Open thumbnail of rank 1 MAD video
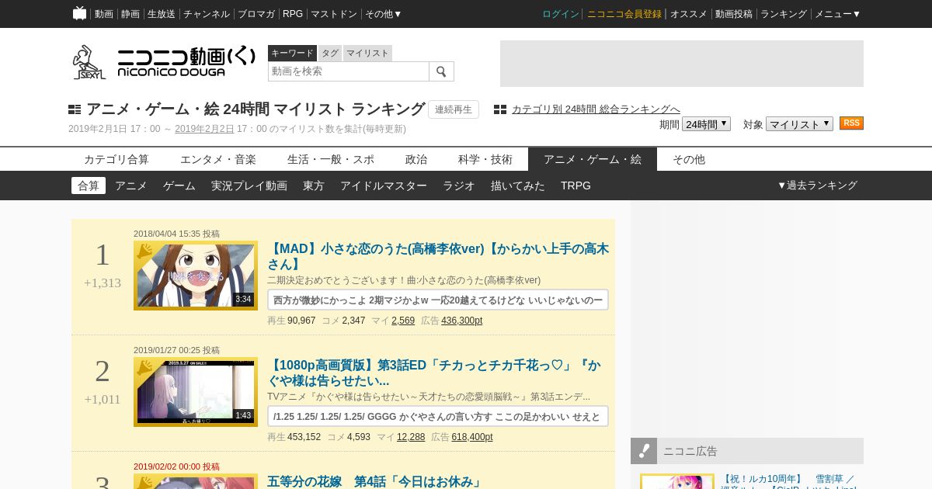 pos(196,276)
